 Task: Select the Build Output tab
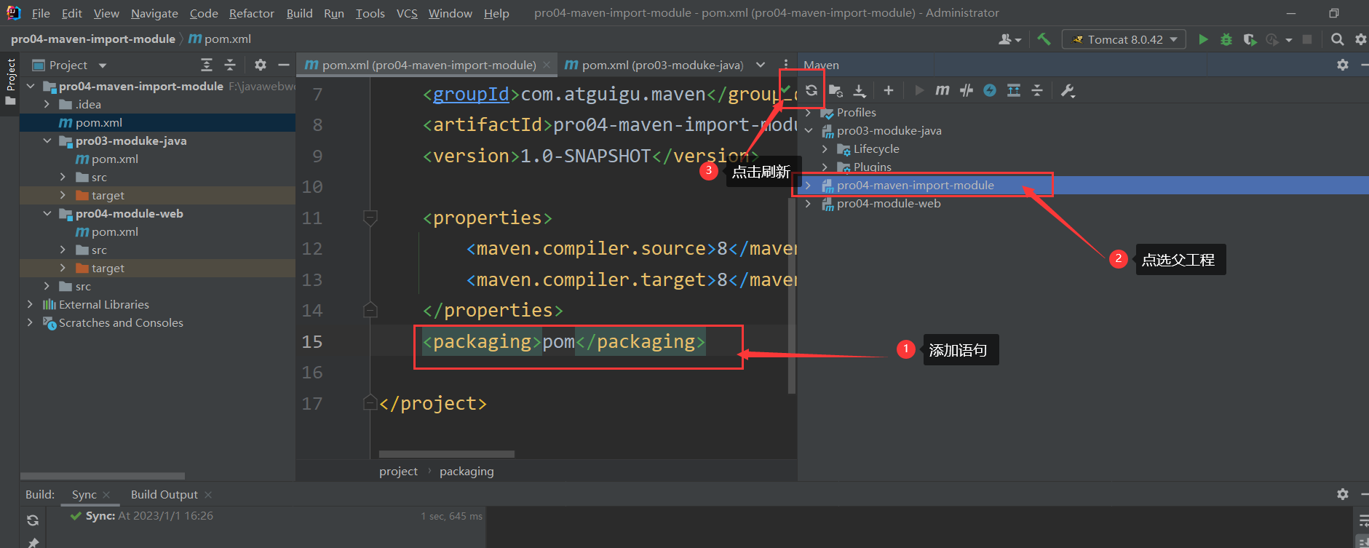click(164, 494)
